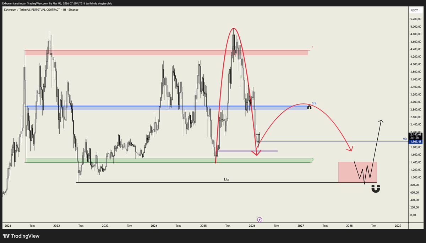Select the red target box near 2028
This screenshot has width=426, height=243.
[x=357, y=172]
